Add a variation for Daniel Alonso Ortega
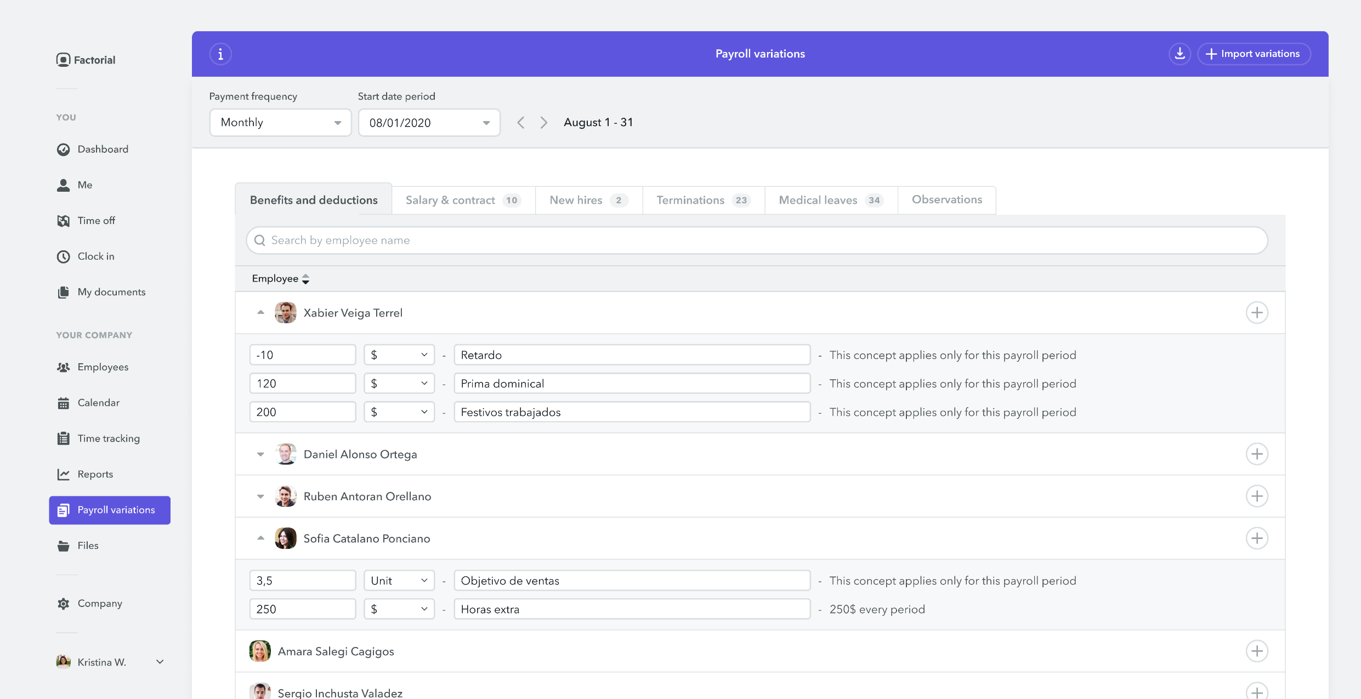Image resolution: width=1361 pixels, height=699 pixels. click(1257, 454)
